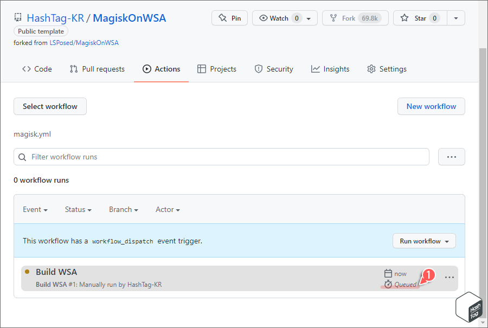Open the Status filter dropdown
Viewport: 488px width, 328px height.
[x=78, y=209]
